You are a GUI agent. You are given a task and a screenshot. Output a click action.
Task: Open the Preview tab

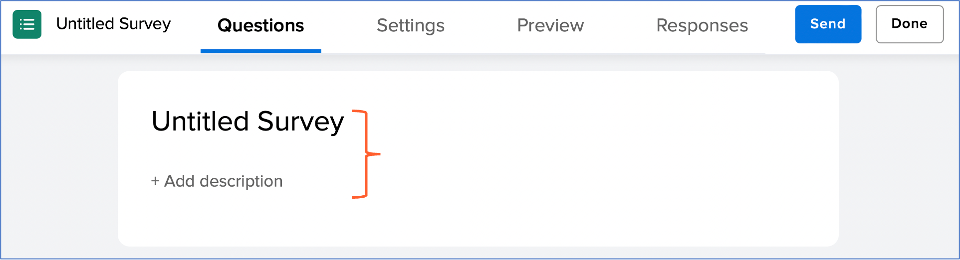coord(550,25)
